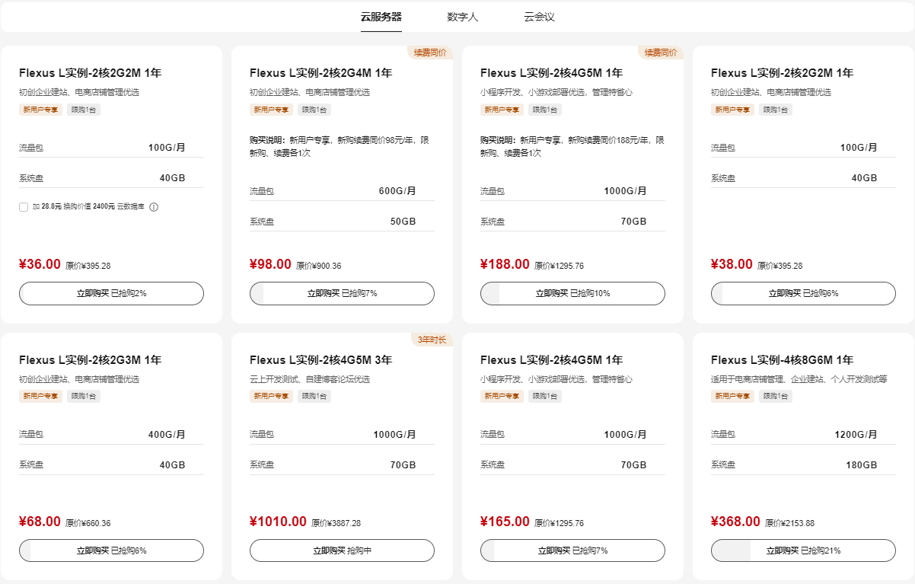Click original price 原价¥660.36
Viewport: 915px width, 584px height.
88,523
